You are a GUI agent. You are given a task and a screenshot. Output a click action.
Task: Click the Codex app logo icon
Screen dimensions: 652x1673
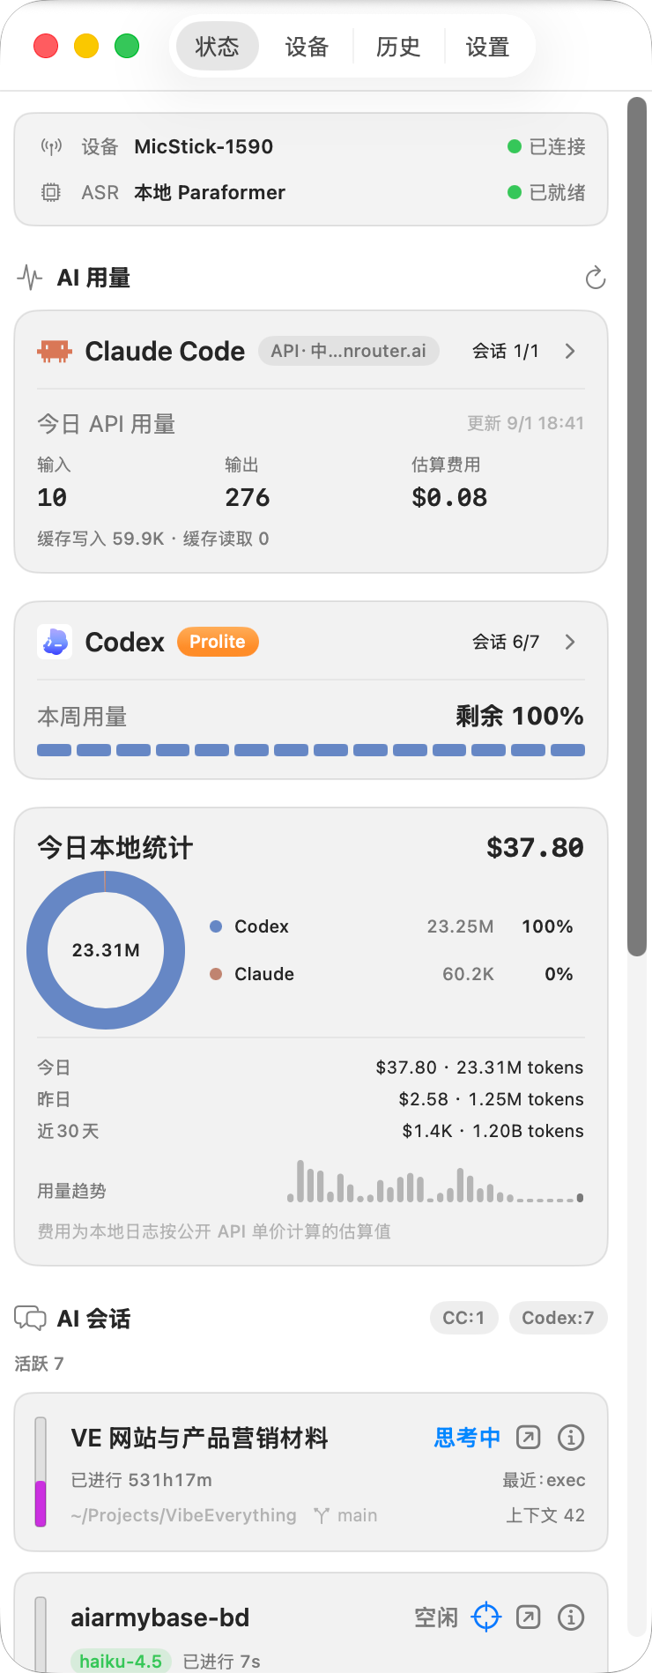(55, 642)
